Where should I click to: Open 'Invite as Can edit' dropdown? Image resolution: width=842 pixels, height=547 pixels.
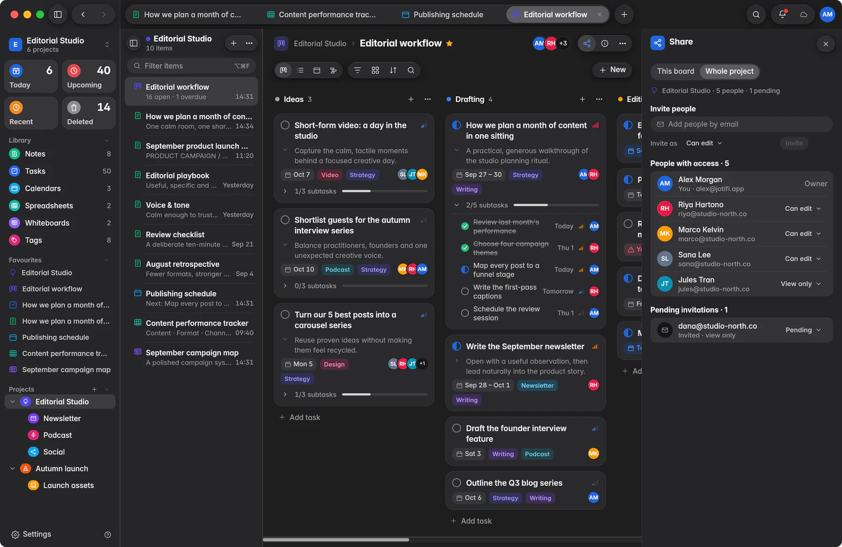tap(704, 143)
